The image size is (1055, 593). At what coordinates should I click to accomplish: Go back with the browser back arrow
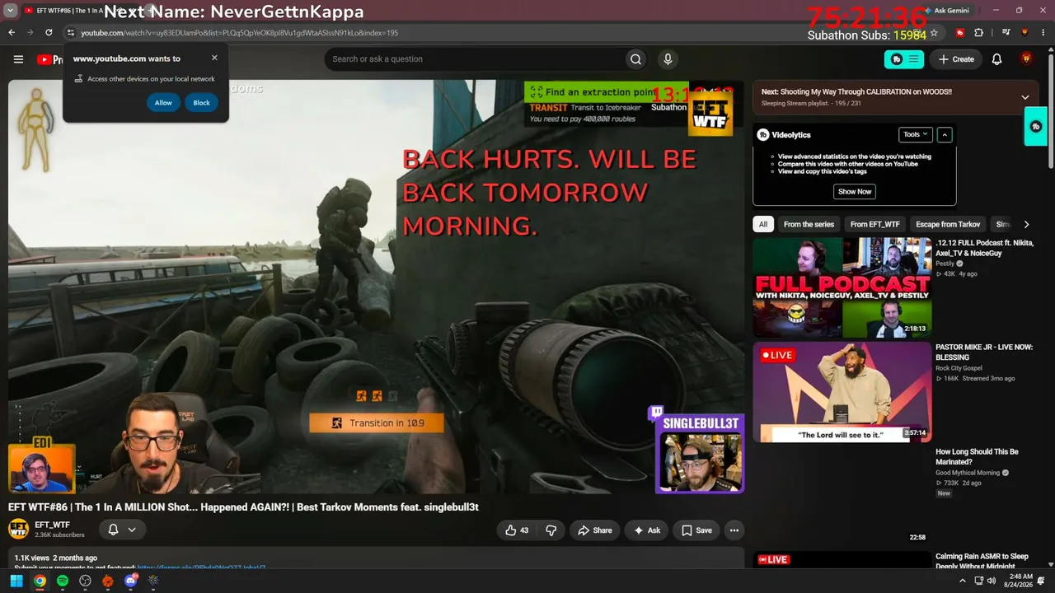pyautogui.click(x=12, y=33)
